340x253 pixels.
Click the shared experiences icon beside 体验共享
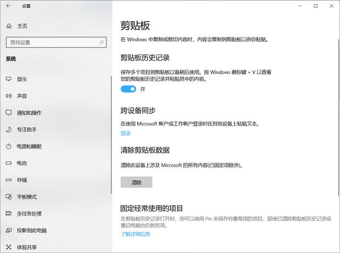[8, 247]
